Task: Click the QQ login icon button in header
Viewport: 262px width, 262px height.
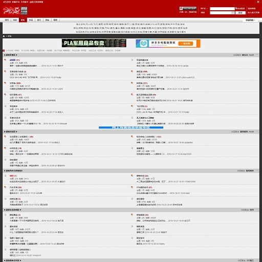Action: [188, 8]
